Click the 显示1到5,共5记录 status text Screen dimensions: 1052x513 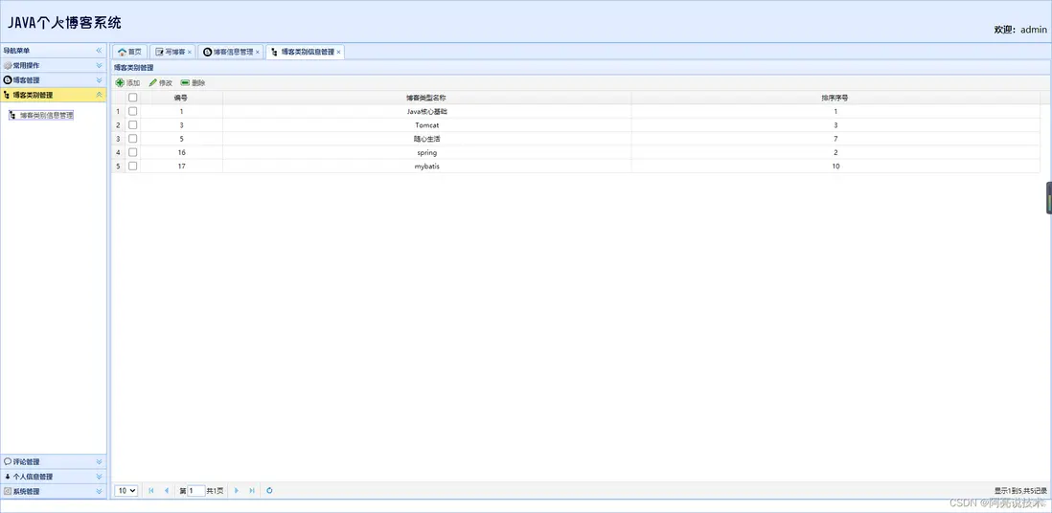1019,491
